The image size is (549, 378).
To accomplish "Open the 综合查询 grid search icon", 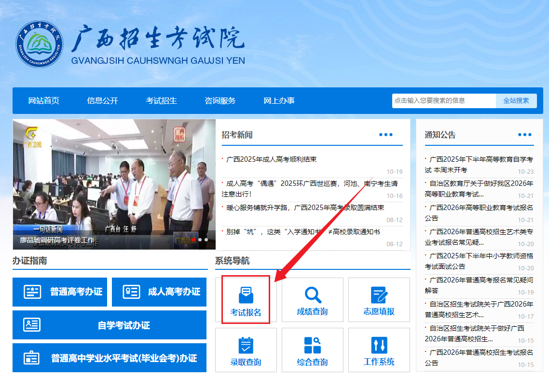I will pos(313,346).
